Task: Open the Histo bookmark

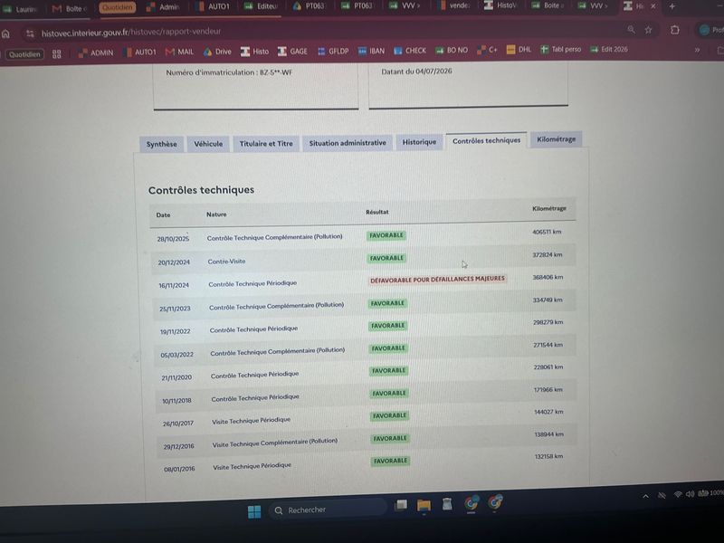Action: pyautogui.click(x=254, y=52)
